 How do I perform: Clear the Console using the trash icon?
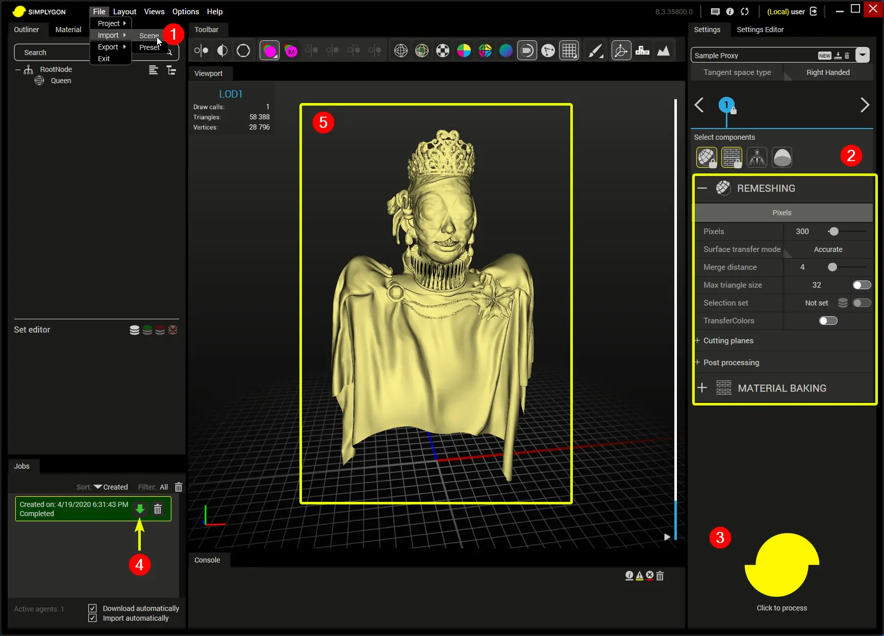tap(659, 575)
